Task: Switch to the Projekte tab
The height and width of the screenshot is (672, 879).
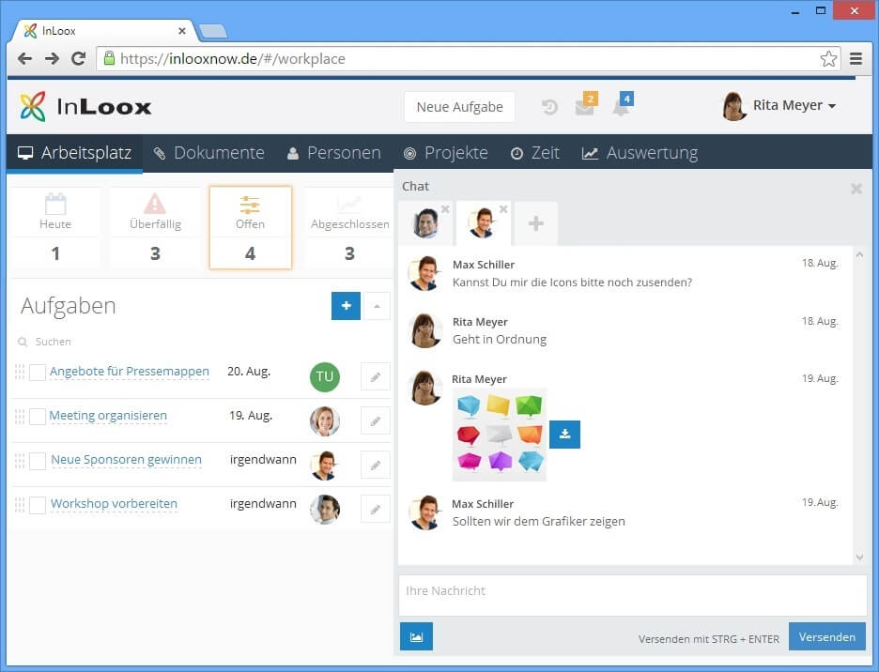Action: tap(445, 152)
